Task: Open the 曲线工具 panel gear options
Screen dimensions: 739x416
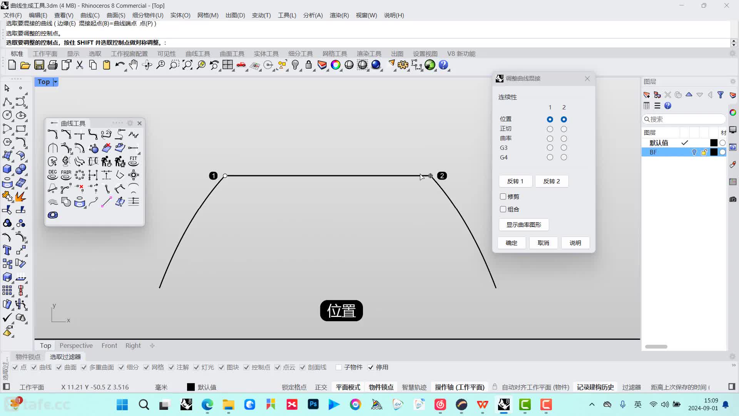Action: click(130, 123)
